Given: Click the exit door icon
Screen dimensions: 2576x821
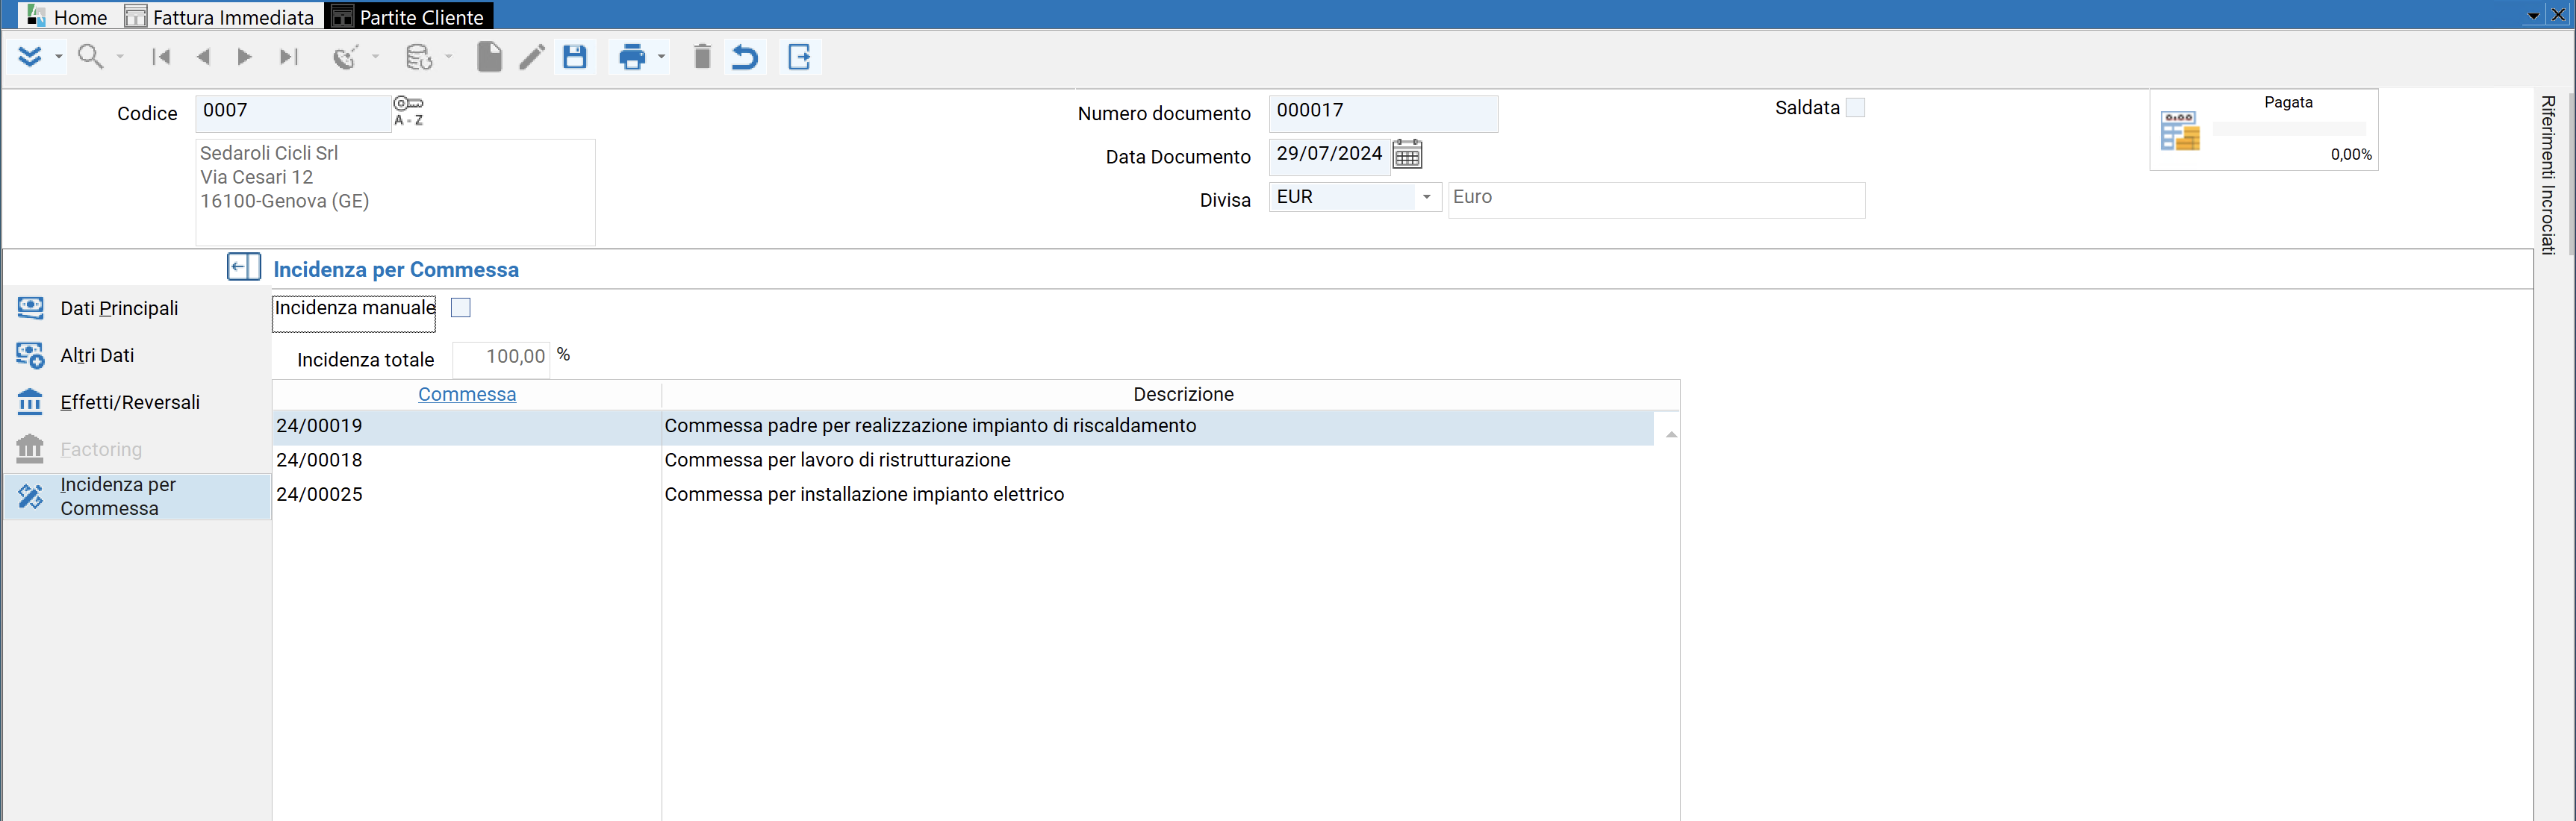Looking at the screenshot, I should (x=799, y=57).
